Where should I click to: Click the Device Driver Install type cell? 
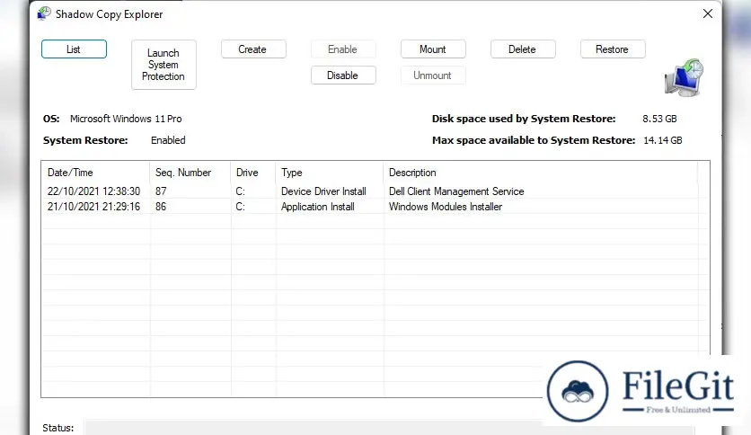pyautogui.click(x=323, y=191)
